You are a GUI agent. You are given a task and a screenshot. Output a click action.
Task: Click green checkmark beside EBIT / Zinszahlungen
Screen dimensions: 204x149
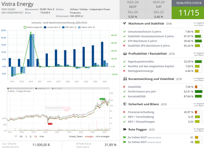point(124,122)
